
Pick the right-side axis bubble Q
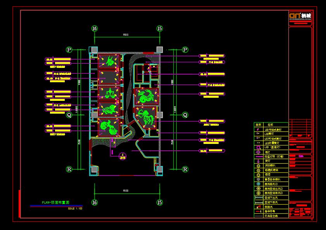[185, 115]
